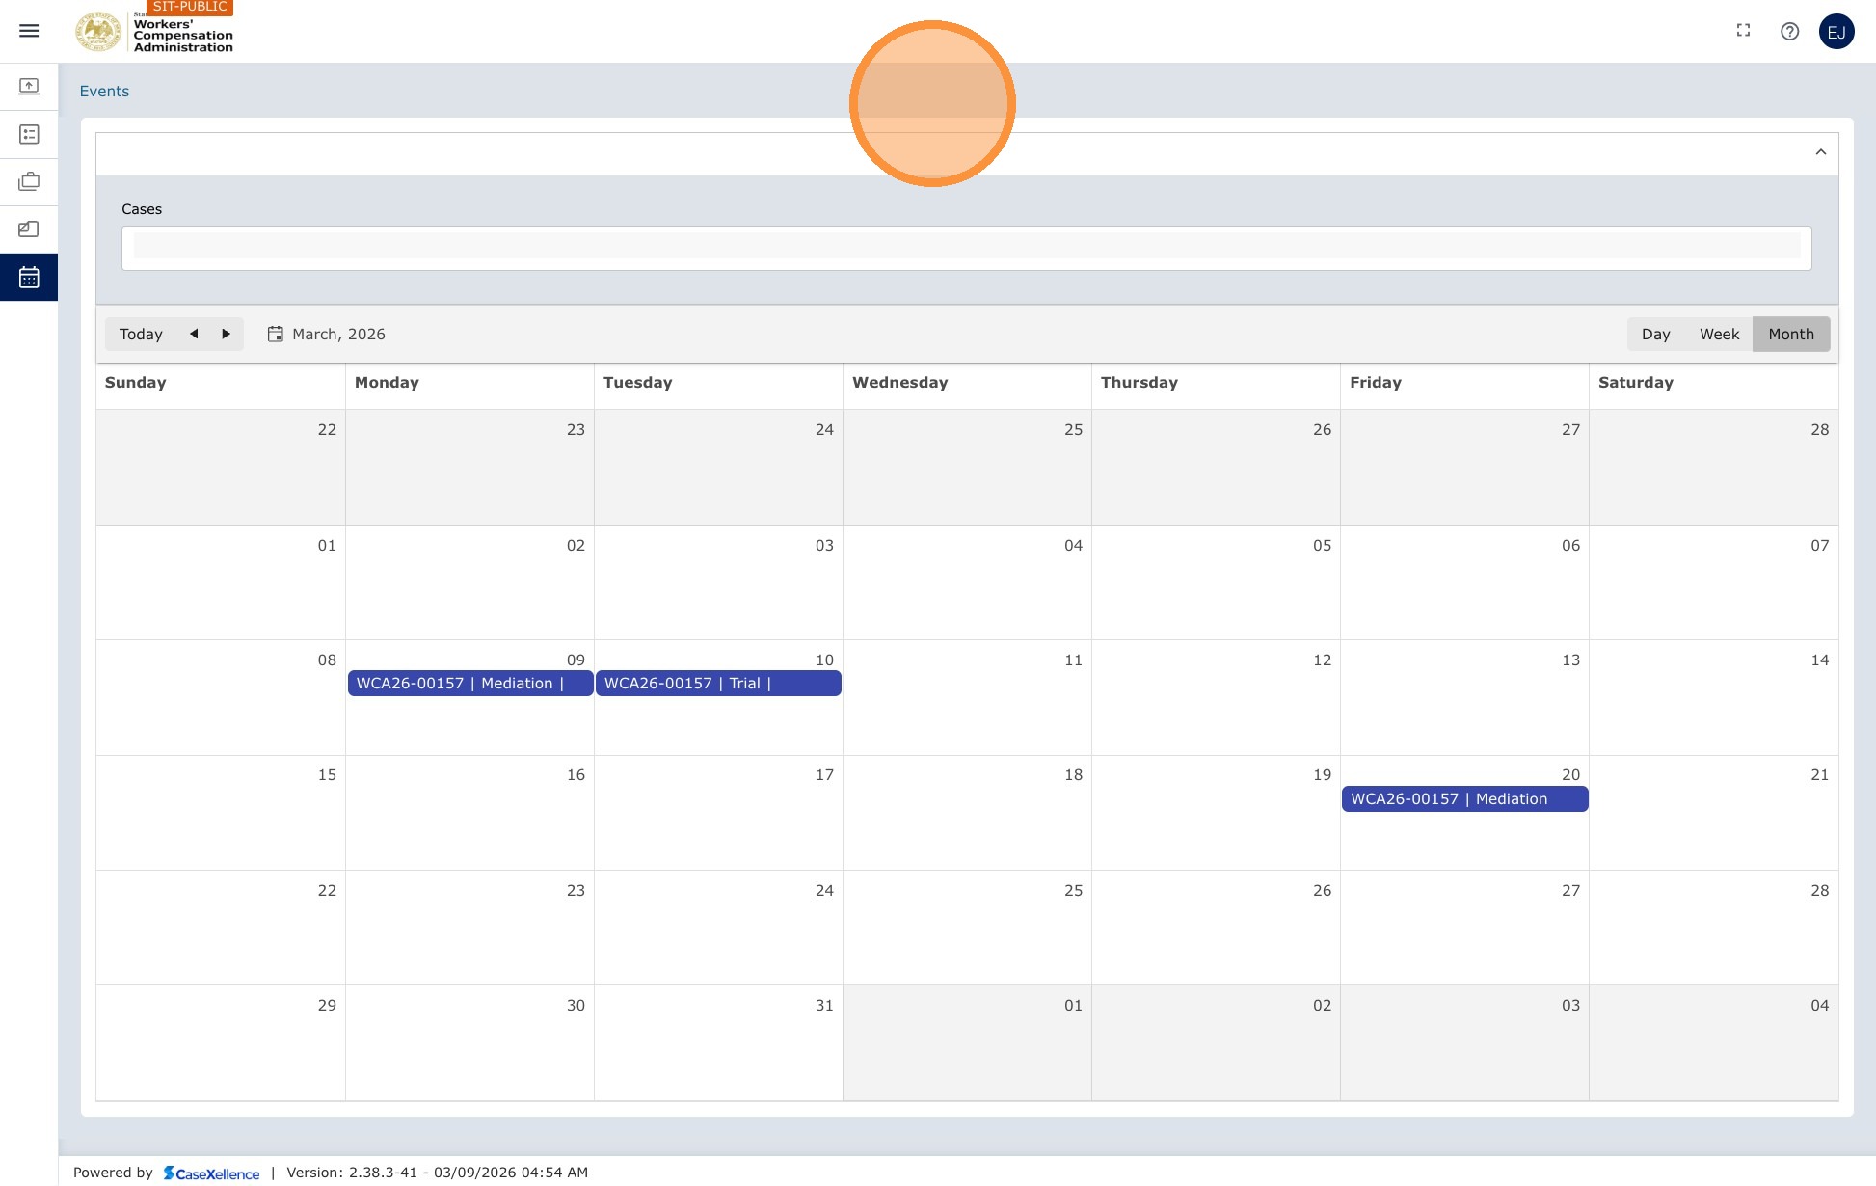Open the EJ user profile avatar
The height and width of the screenshot is (1186, 1876).
(x=1836, y=32)
